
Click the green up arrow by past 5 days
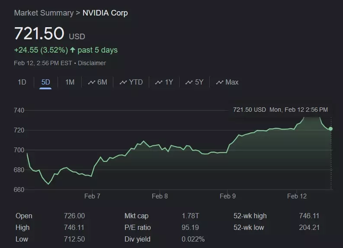coord(72,50)
